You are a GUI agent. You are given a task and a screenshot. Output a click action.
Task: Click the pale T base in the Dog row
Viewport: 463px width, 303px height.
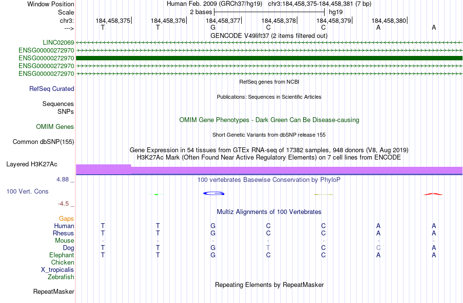(268, 248)
